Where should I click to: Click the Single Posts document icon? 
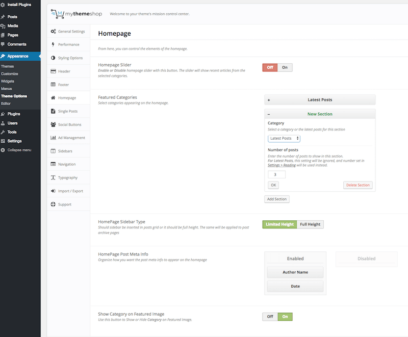tap(53, 111)
